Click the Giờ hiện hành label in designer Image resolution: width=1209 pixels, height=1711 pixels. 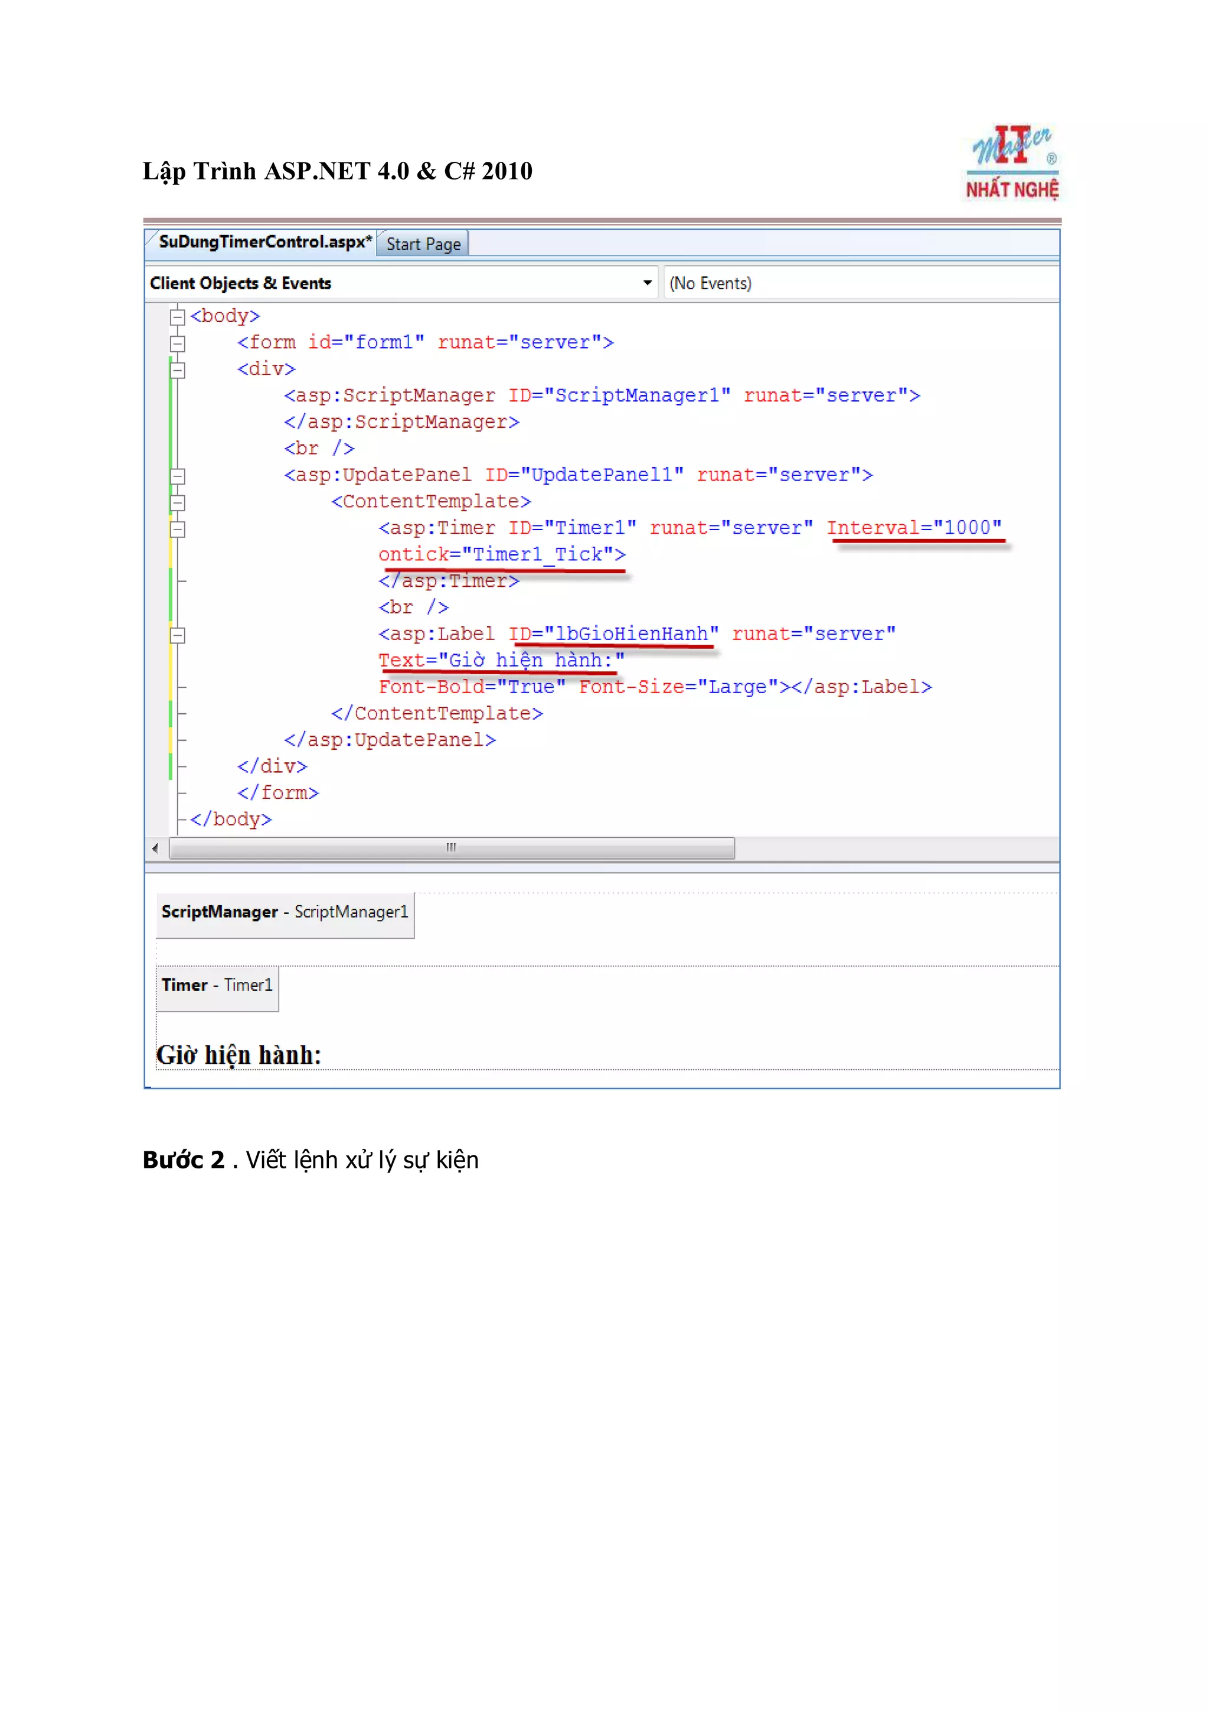coord(238,1055)
